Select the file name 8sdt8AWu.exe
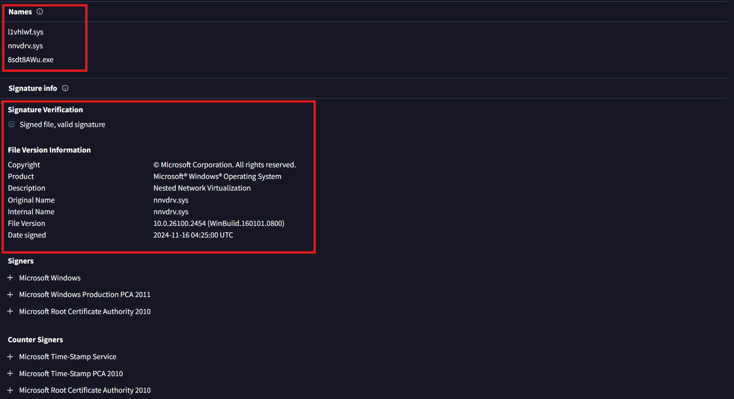The height and width of the screenshot is (399, 734). [x=30, y=59]
